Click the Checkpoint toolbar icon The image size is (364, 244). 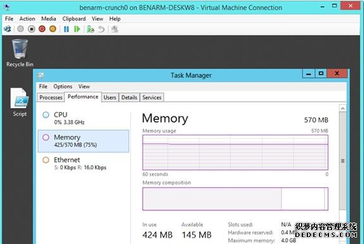(x=90, y=29)
